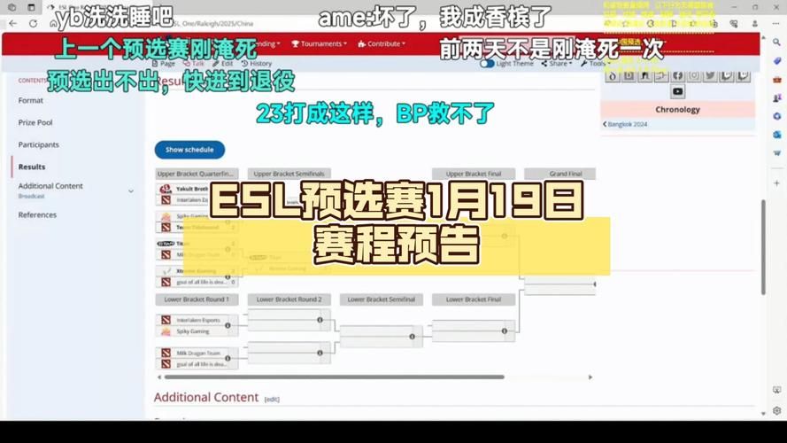The height and width of the screenshot is (443, 787).
Task: Reload the page with the refresh icon
Action: tap(33, 23)
